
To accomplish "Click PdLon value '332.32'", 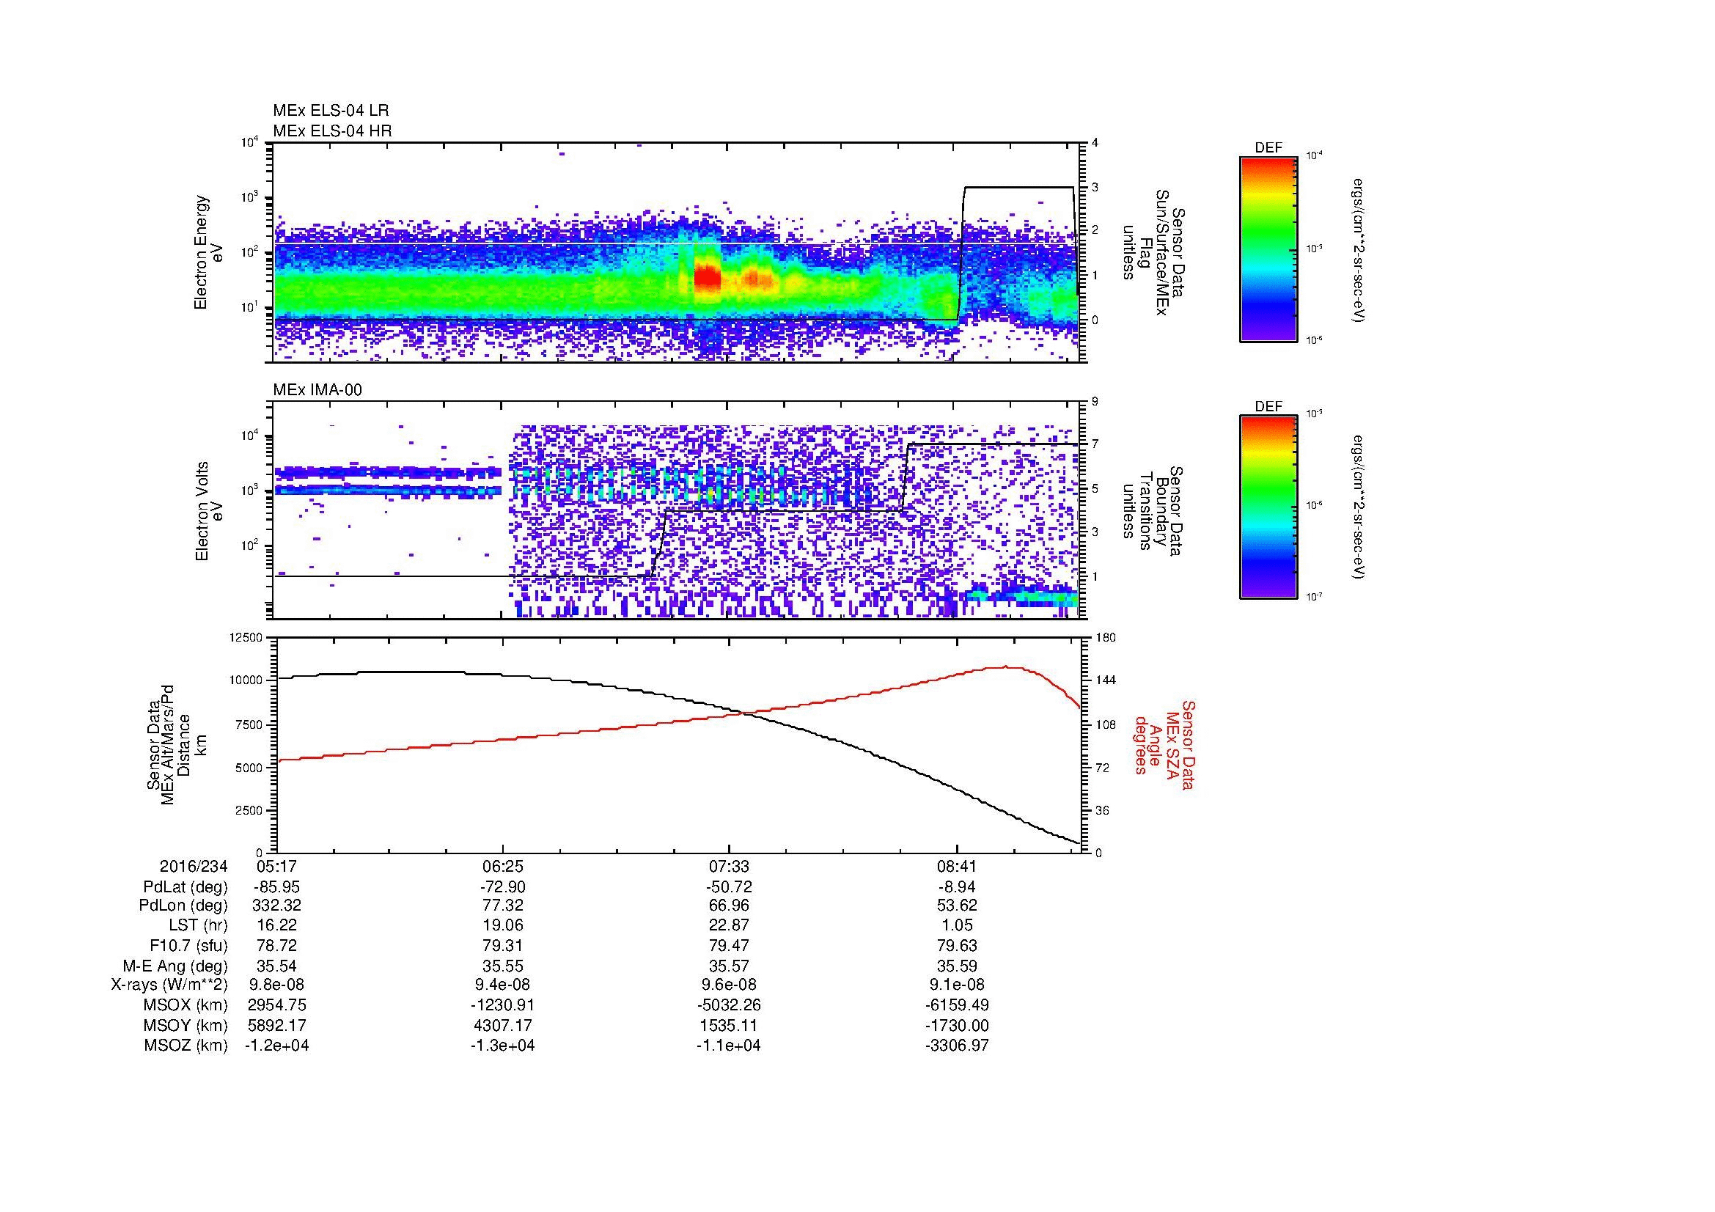I will click(x=276, y=906).
